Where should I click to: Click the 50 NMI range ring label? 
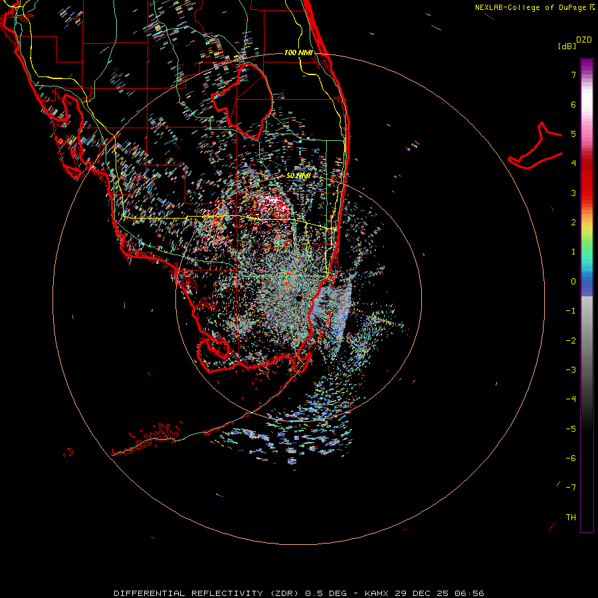(x=298, y=175)
